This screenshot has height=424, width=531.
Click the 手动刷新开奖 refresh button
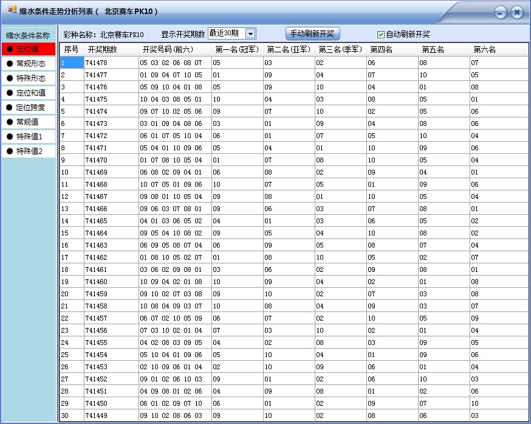coord(312,33)
